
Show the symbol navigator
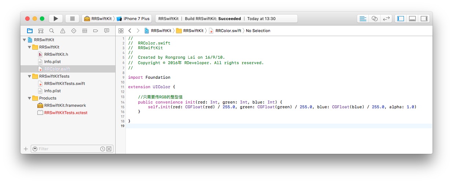point(41,31)
